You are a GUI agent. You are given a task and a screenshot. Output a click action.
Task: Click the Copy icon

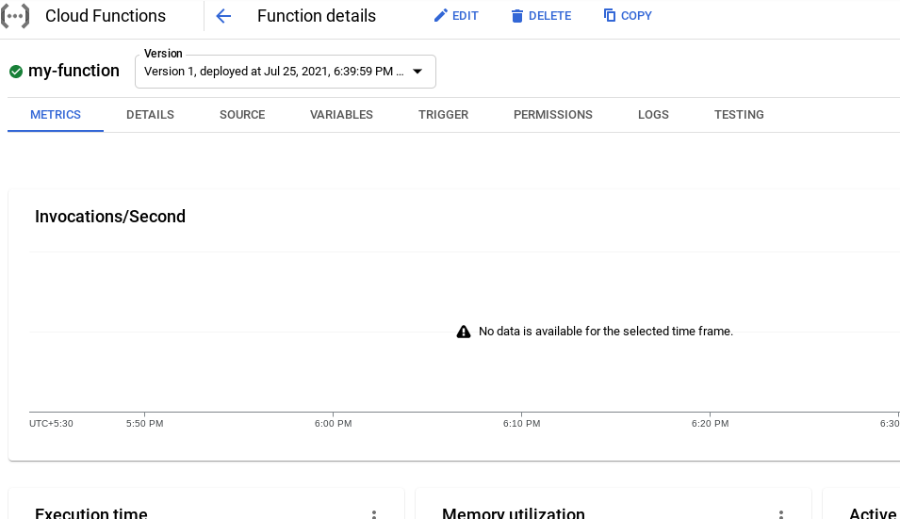(x=610, y=16)
